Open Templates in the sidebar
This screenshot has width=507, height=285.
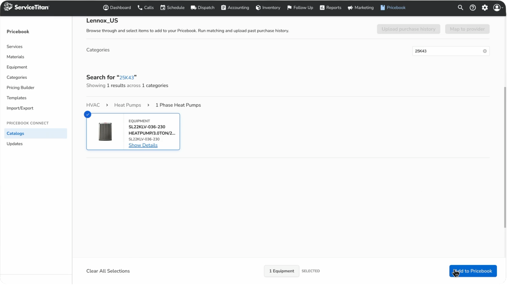tap(16, 98)
